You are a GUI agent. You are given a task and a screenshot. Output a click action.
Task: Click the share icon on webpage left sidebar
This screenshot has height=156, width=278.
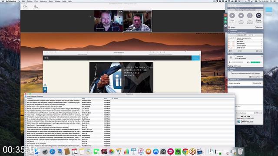(45, 88)
